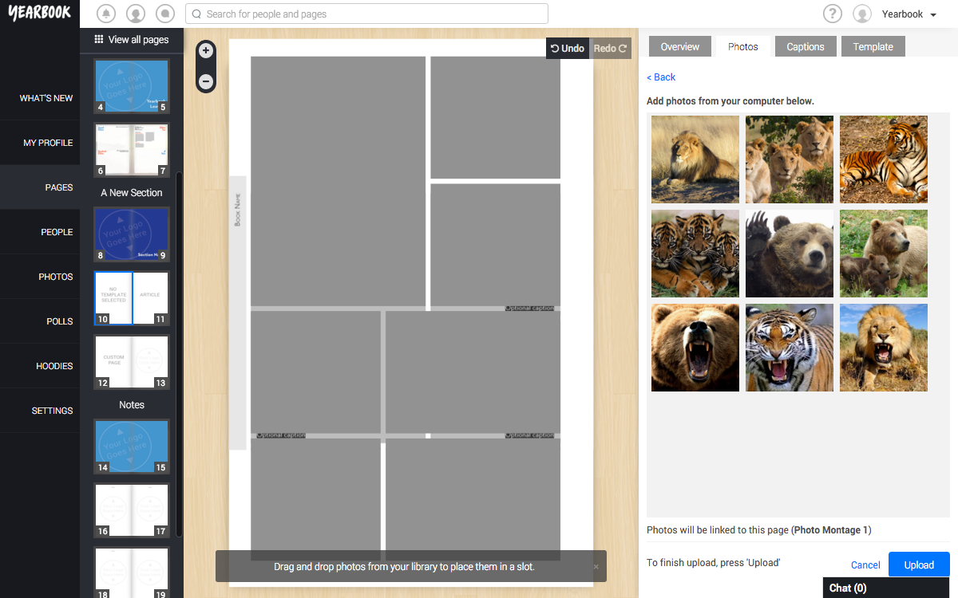Click the Yearbook logo

click(40, 13)
